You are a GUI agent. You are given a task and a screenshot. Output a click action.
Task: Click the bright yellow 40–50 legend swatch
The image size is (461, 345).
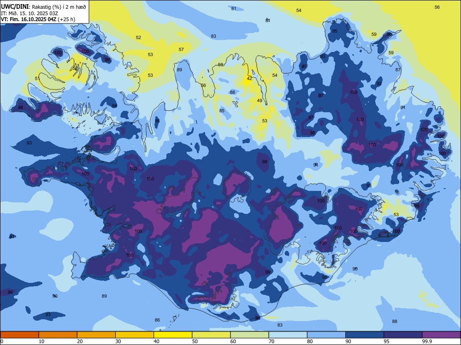[x=173, y=335]
